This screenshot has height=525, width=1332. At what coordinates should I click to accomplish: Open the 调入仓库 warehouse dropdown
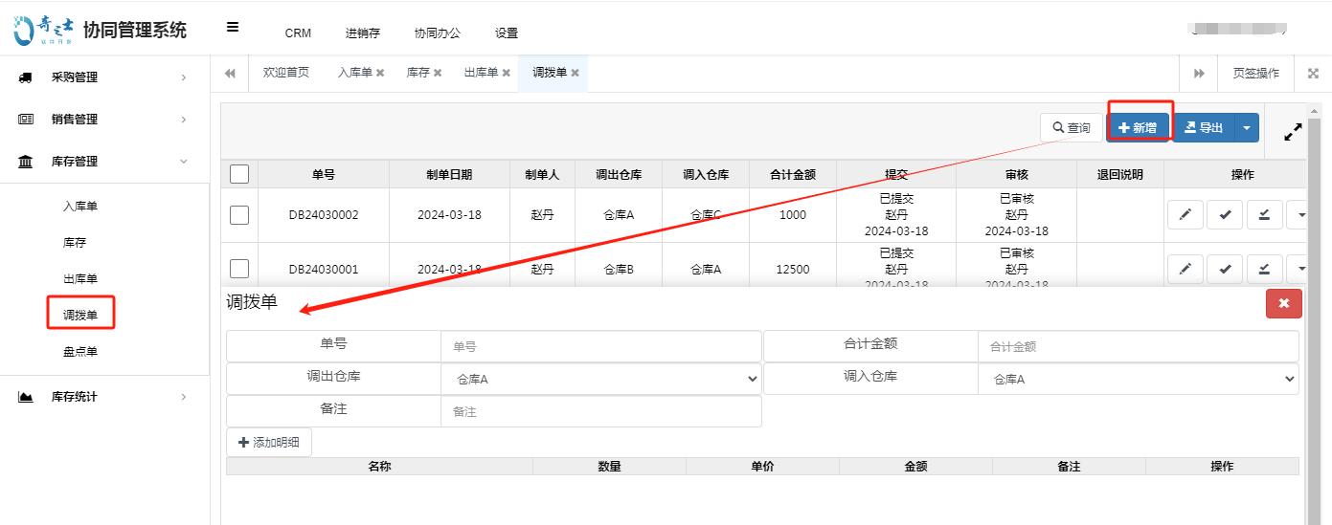(1138, 380)
